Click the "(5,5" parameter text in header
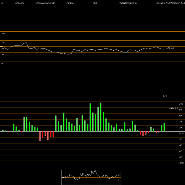The width and height of the screenshot is (185, 185). [x=95, y=3]
